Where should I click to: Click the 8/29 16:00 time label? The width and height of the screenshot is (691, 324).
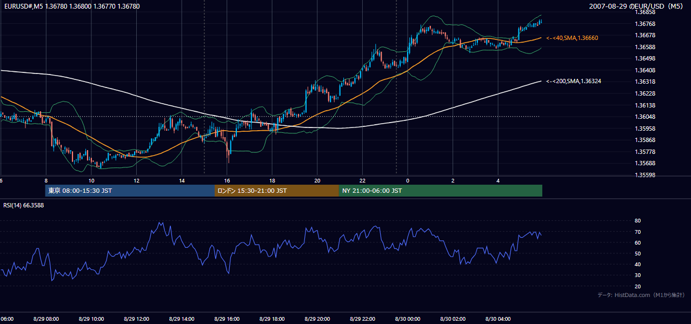click(227, 319)
